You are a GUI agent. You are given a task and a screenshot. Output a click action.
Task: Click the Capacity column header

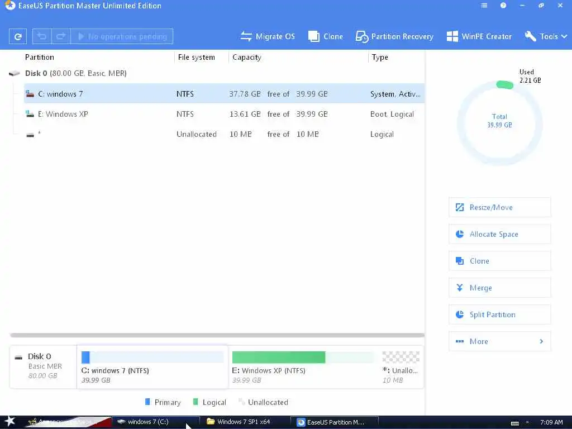point(246,58)
